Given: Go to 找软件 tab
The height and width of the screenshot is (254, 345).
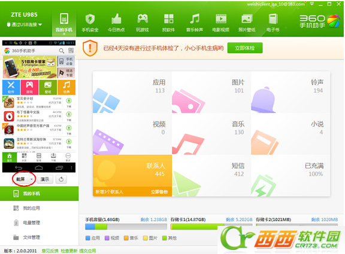Looking at the screenshot, I should point(168,23).
